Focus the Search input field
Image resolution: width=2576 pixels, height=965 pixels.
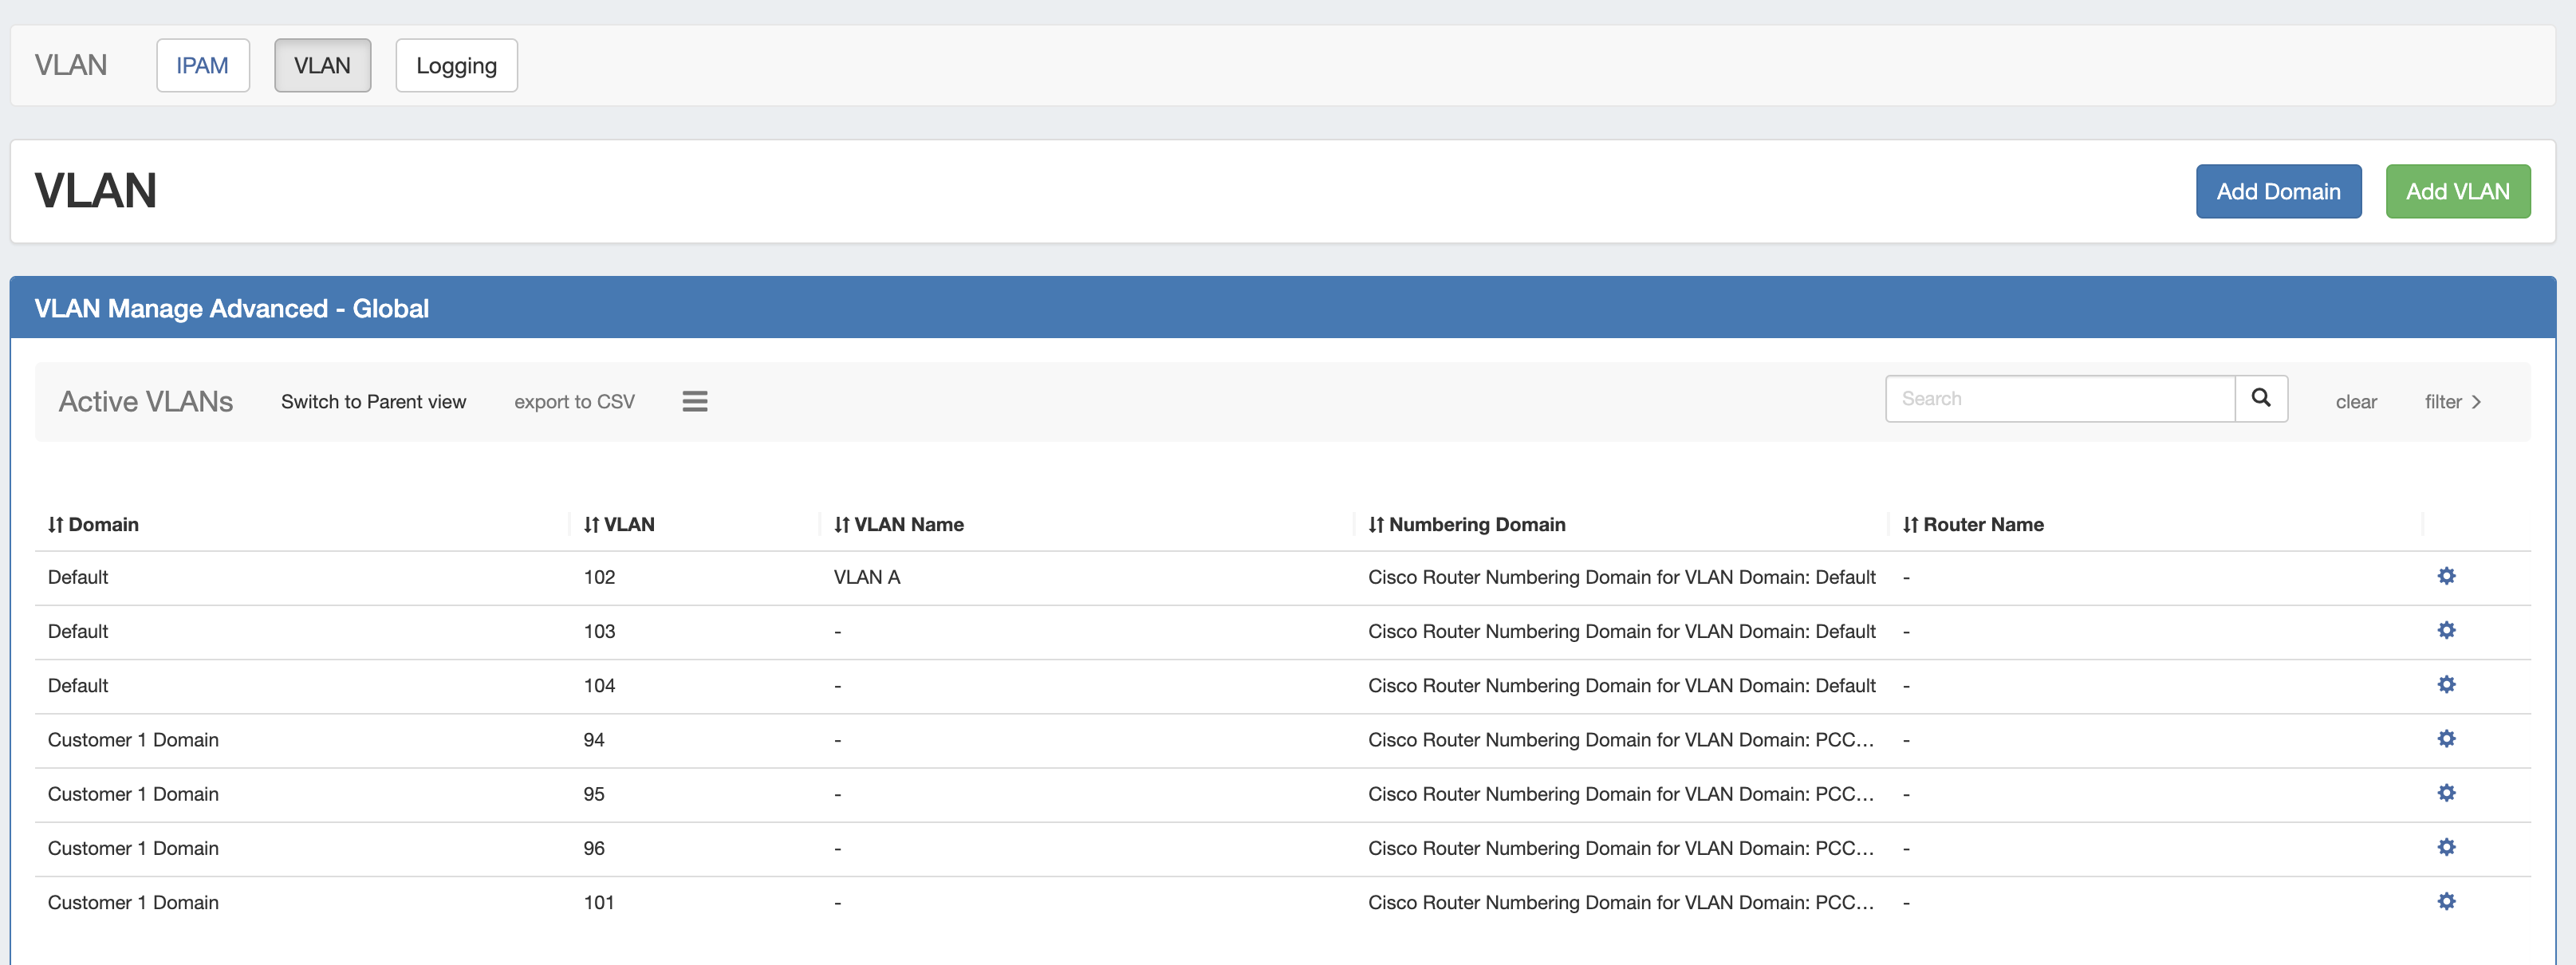coord(2059,398)
